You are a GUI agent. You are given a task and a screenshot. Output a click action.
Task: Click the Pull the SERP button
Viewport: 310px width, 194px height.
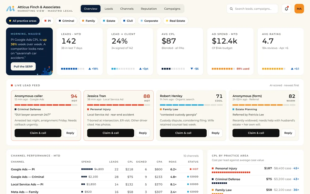click(23, 67)
